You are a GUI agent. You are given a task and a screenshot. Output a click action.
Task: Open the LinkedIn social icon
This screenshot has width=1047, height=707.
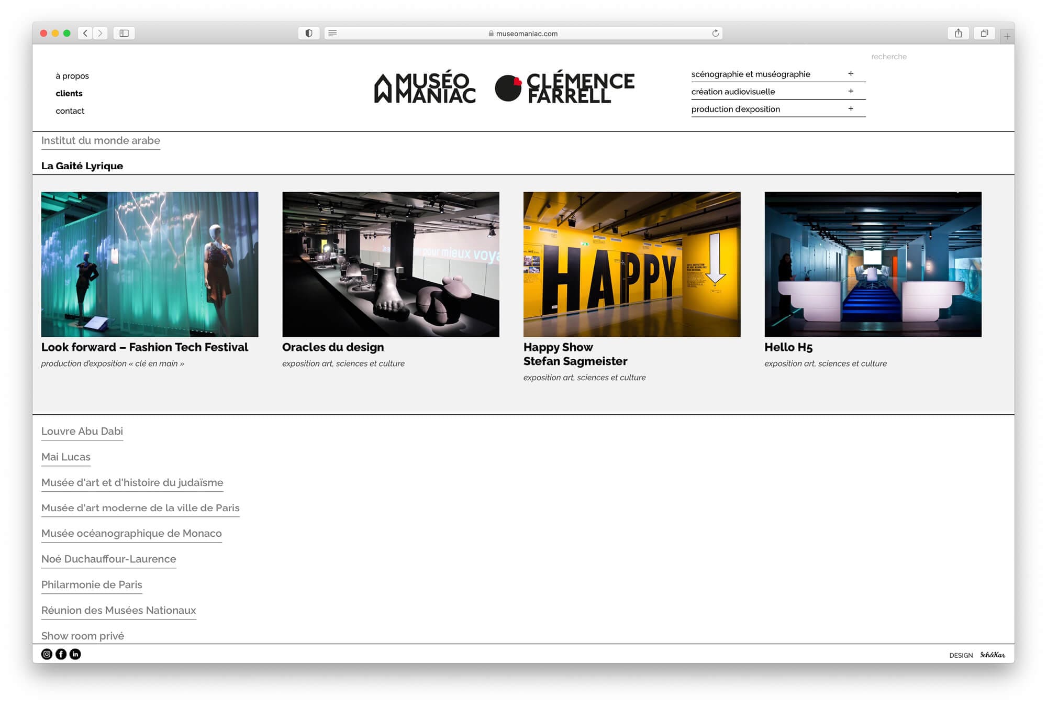[75, 654]
